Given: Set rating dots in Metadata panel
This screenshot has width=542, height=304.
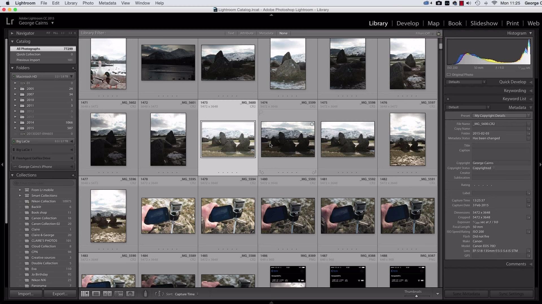Looking at the screenshot, I should click(483, 185).
